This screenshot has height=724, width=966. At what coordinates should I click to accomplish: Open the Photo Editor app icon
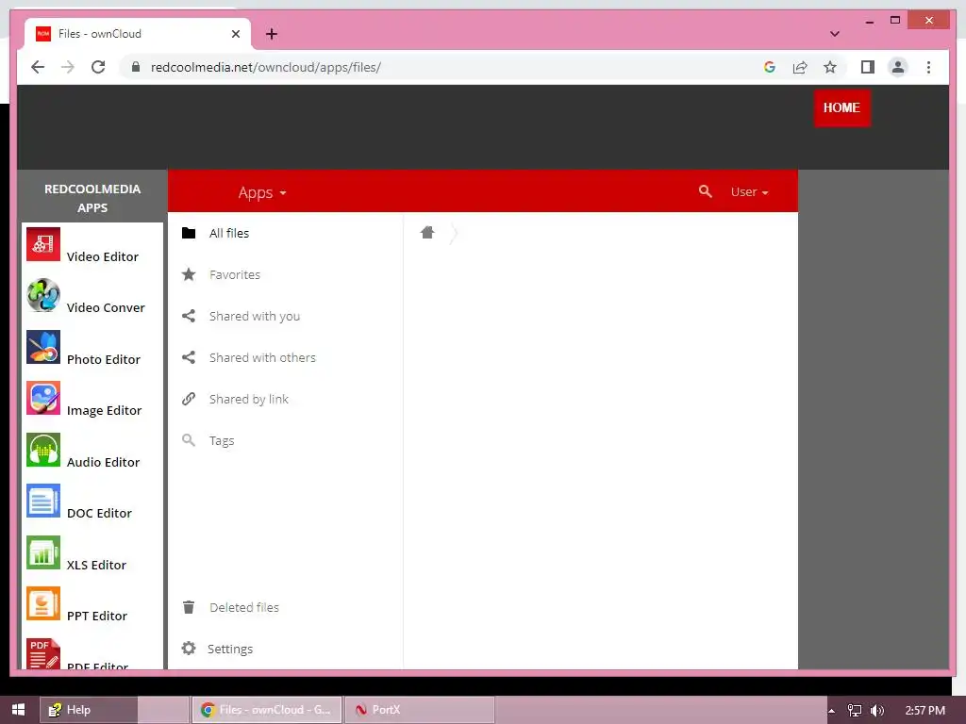(43, 347)
